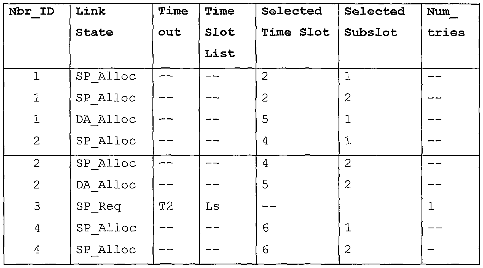Viewport: 483px width, 268px height.
Task: Click the SP_Req link state cell
Action: pos(98,206)
